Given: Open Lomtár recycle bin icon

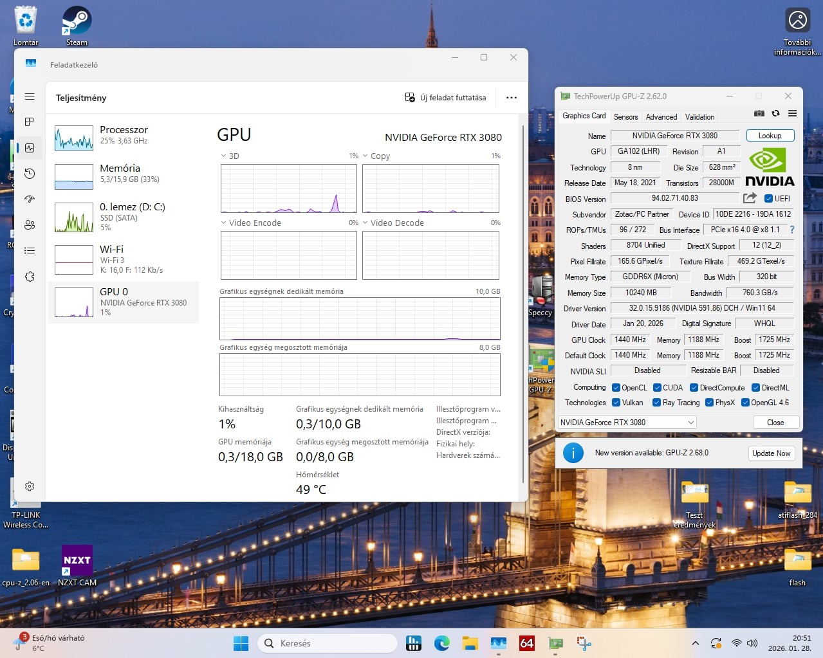Looking at the screenshot, I should pos(26,26).
